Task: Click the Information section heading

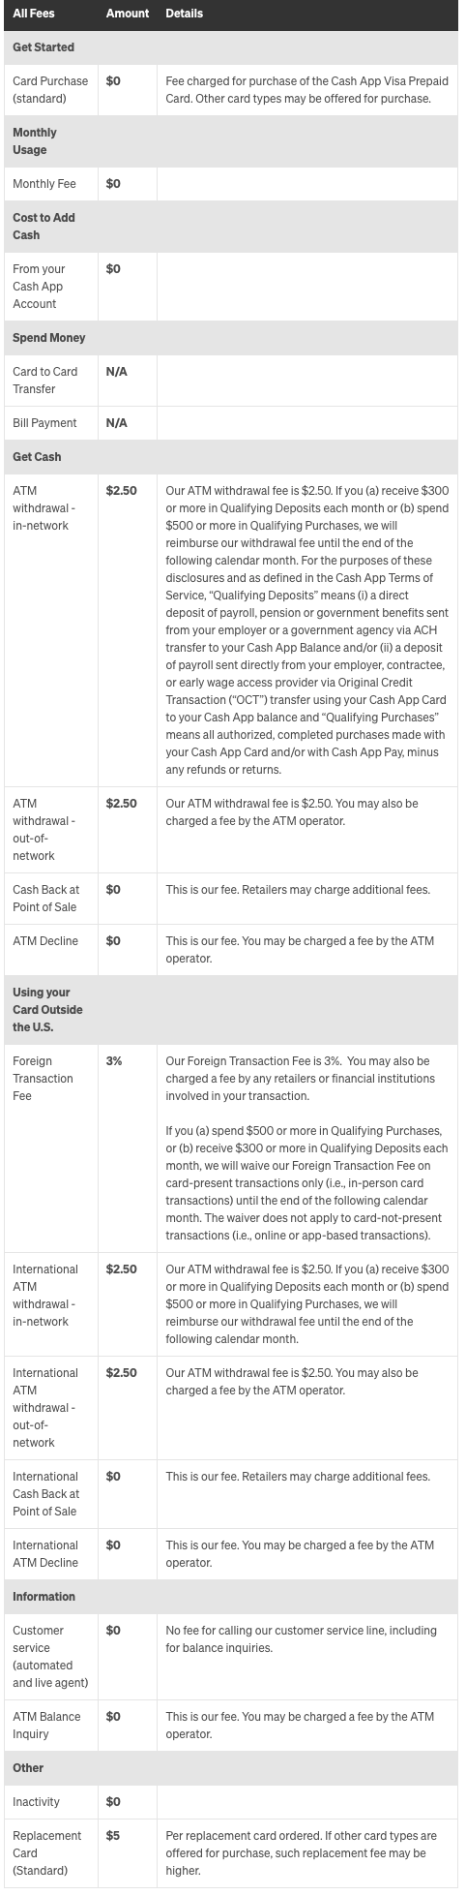Action: click(44, 1597)
